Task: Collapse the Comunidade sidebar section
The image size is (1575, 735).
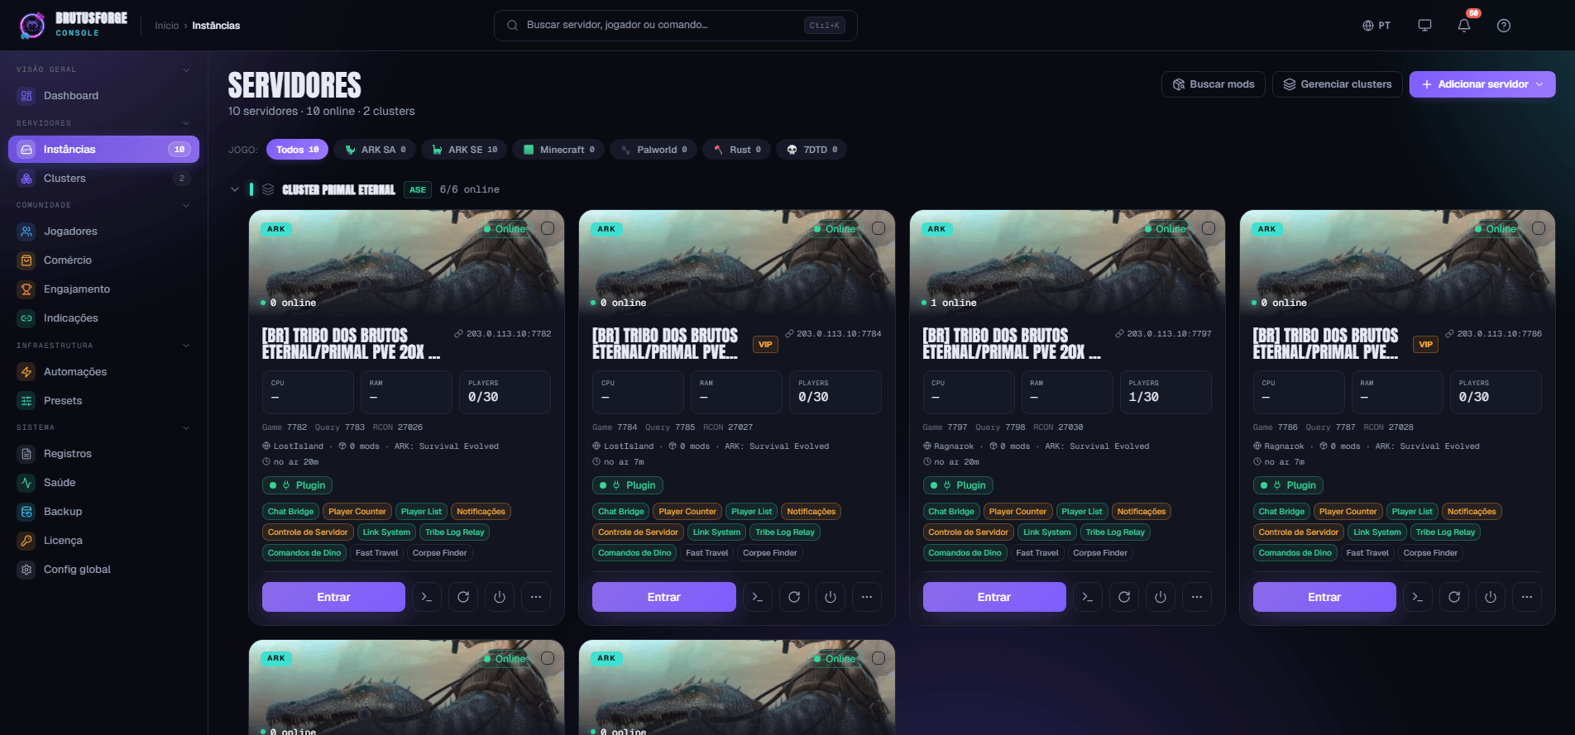Action: click(x=186, y=205)
